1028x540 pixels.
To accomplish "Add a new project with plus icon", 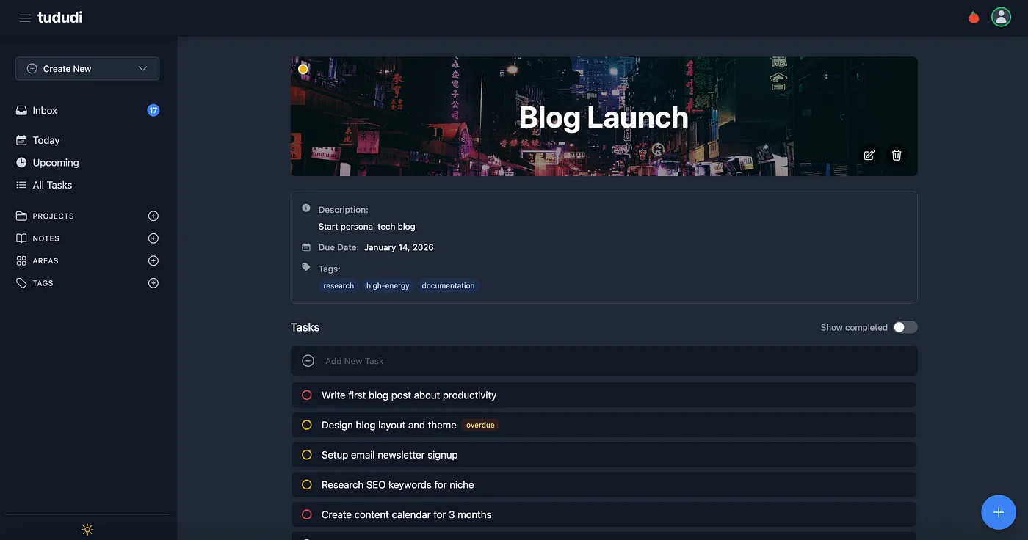I will [x=153, y=216].
